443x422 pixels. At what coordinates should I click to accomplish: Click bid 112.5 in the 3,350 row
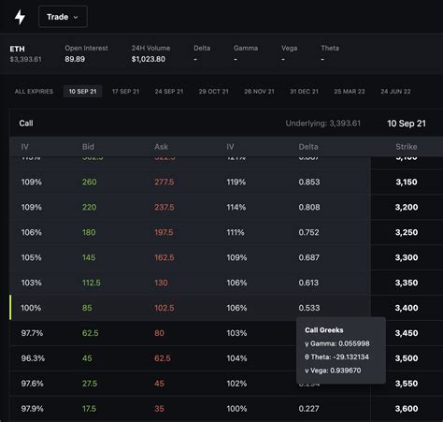click(92, 283)
